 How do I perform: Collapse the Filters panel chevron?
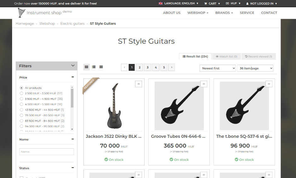tap(73, 66)
